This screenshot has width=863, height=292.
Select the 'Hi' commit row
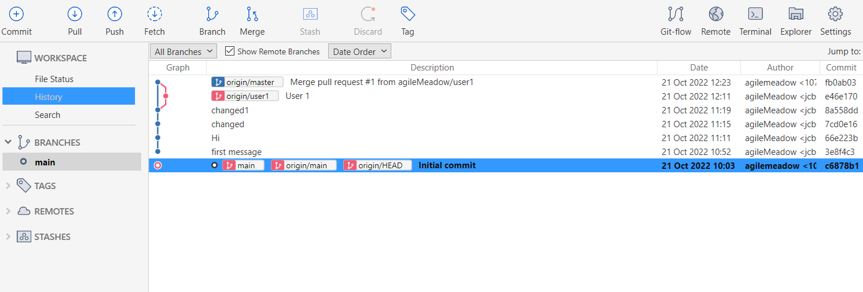pyautogui.click(x=506, y=138)
